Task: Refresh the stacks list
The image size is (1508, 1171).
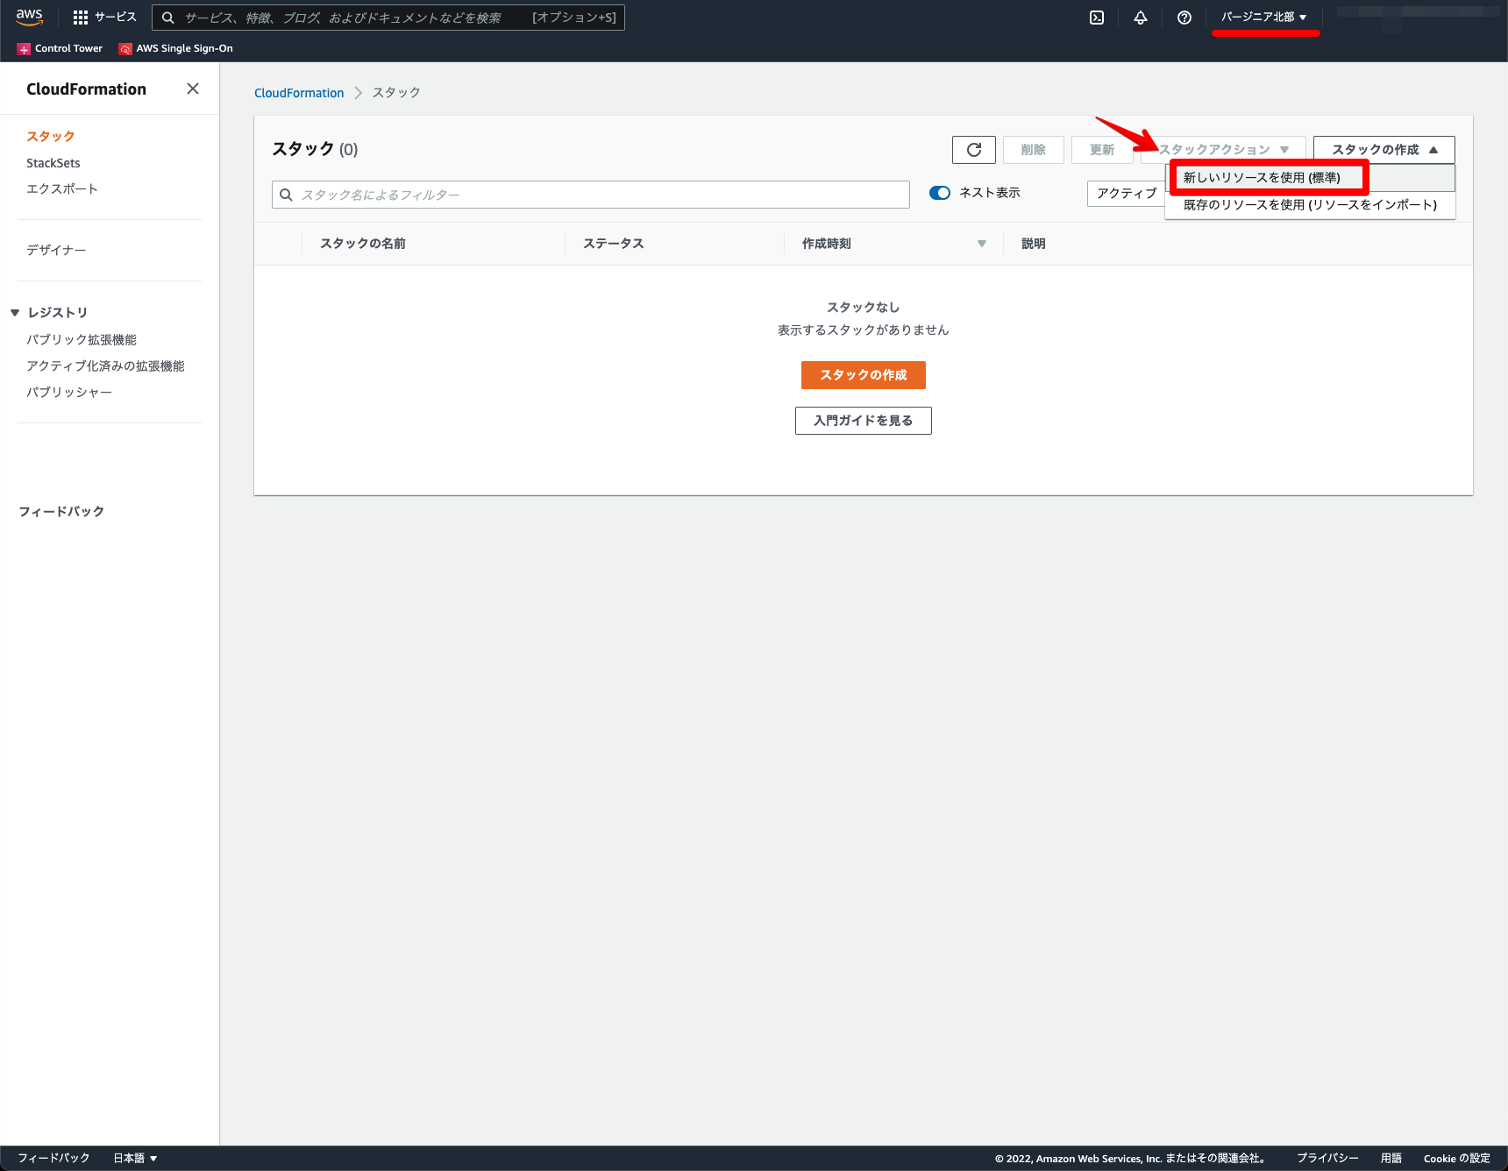Action: [x=974, y=150]
